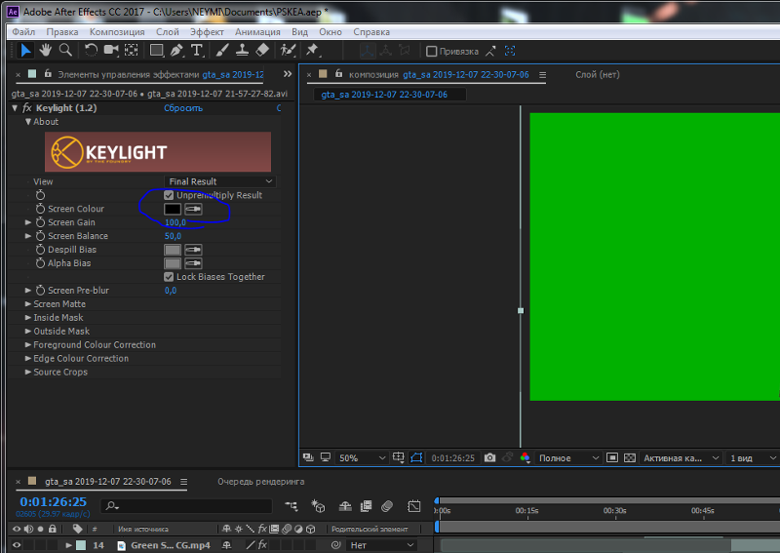This screenshot has width=780, height=553.
Task: Toggle the Привязка snapping checkbox
Action: pos(431,52)
